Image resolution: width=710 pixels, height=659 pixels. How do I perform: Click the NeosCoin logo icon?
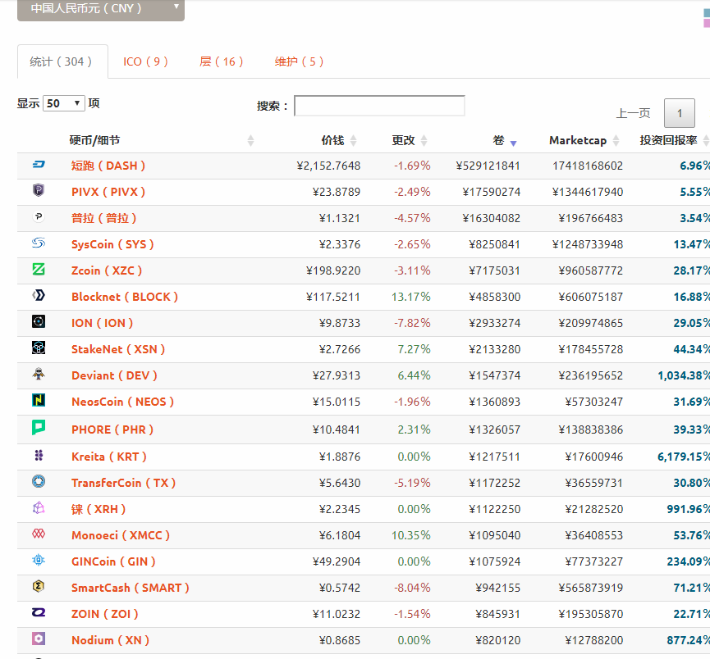[x=39, y=401]
